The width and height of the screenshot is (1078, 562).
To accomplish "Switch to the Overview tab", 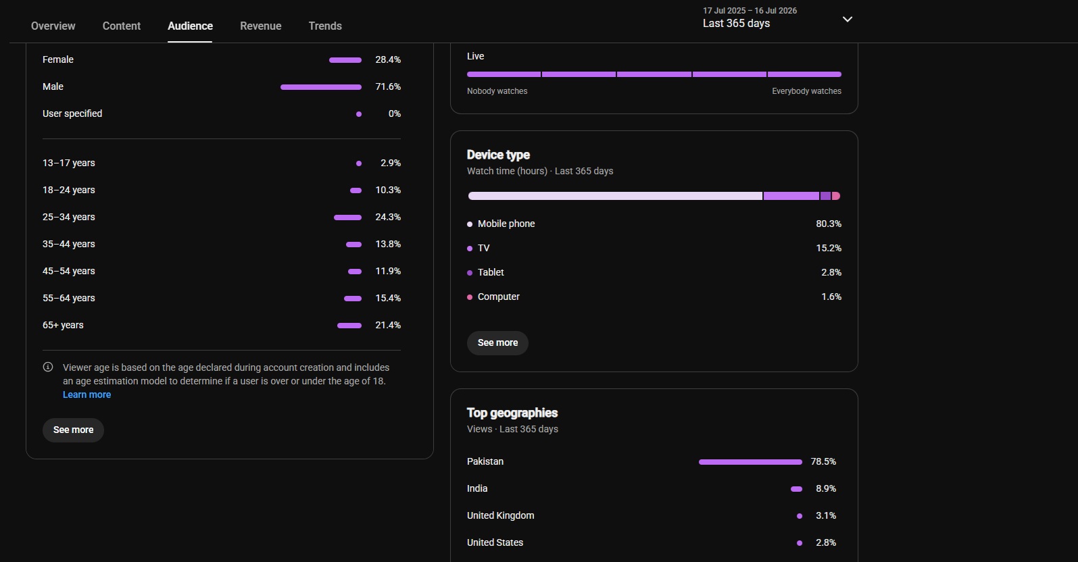I will click(53, 26).
